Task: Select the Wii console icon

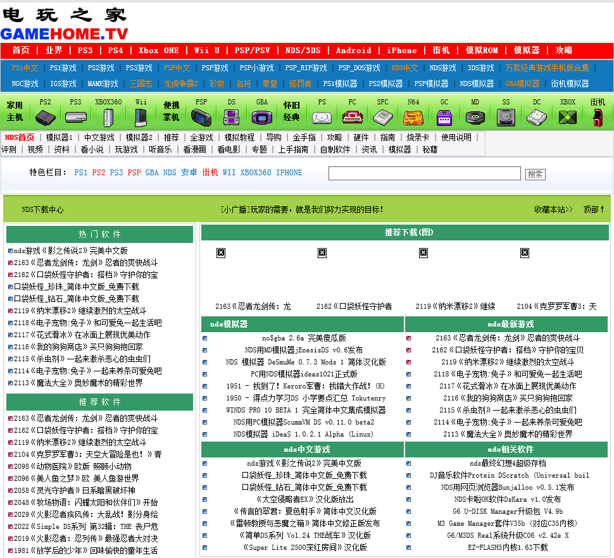Action: pyautogui.click(x=141, y=118)
